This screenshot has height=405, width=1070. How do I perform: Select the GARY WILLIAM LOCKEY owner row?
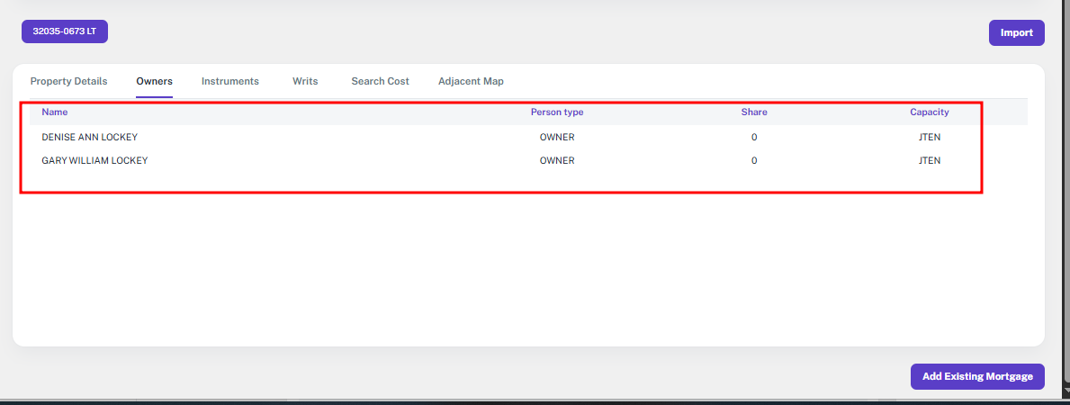[94, 160]
